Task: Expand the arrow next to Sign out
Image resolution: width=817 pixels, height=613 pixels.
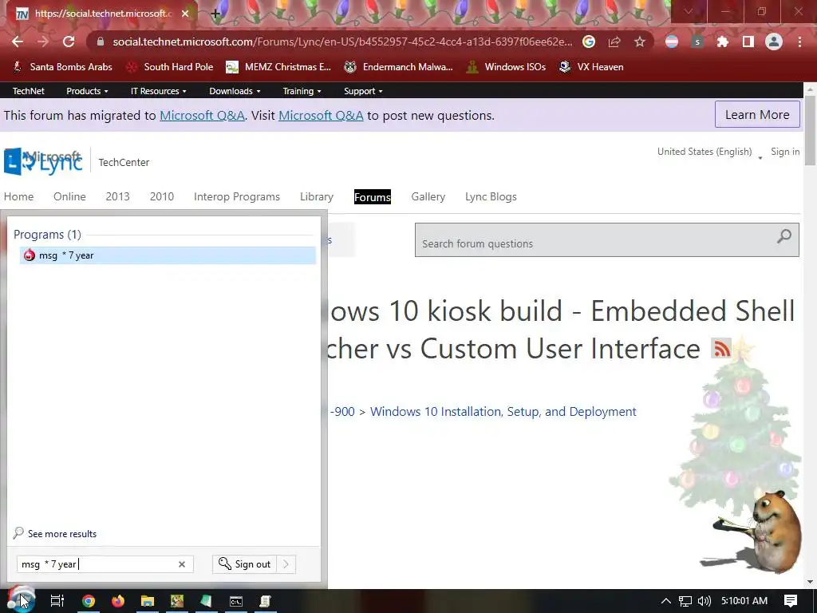Action: [286, 564]
